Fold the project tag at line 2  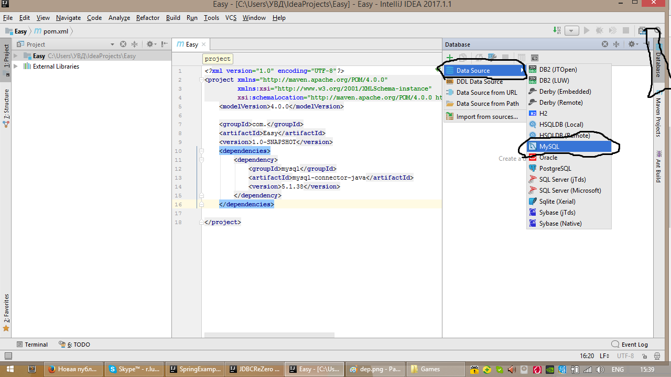click(x=200, y=80)
